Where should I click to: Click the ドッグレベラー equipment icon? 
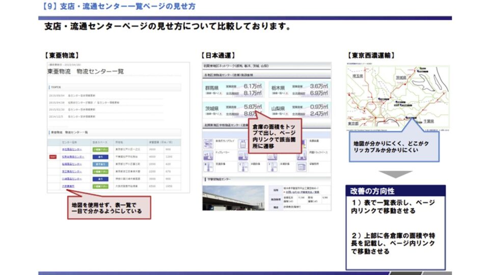point(208,155)
